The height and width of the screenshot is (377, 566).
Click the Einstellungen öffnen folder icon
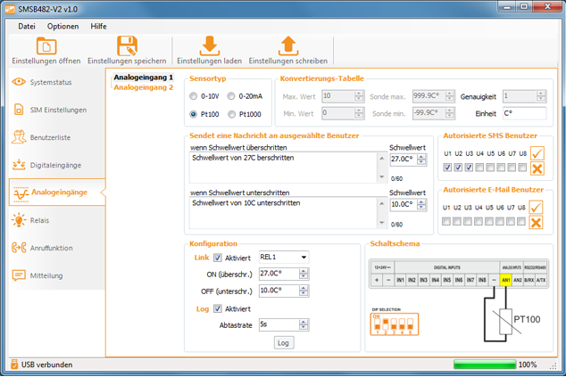coord(46,45)
